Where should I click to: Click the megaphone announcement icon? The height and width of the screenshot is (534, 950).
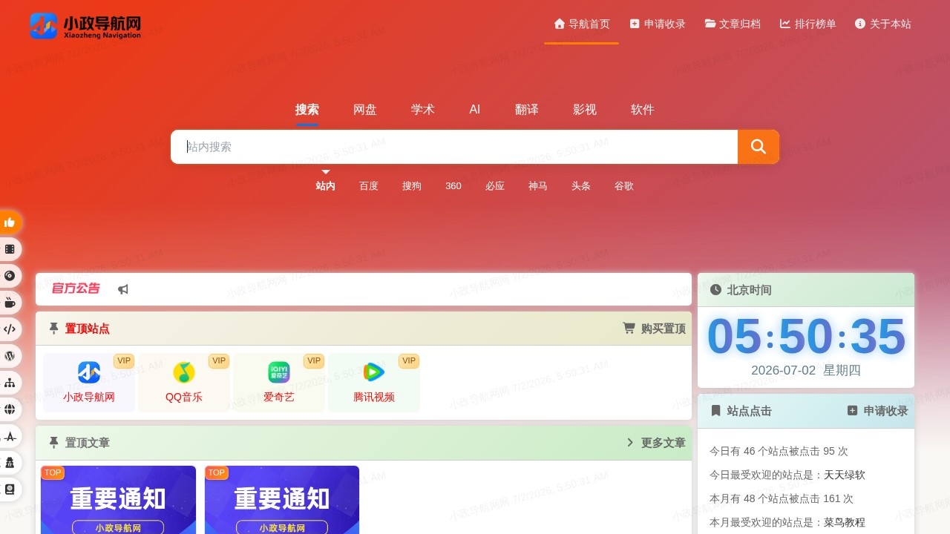pos(123,289)
